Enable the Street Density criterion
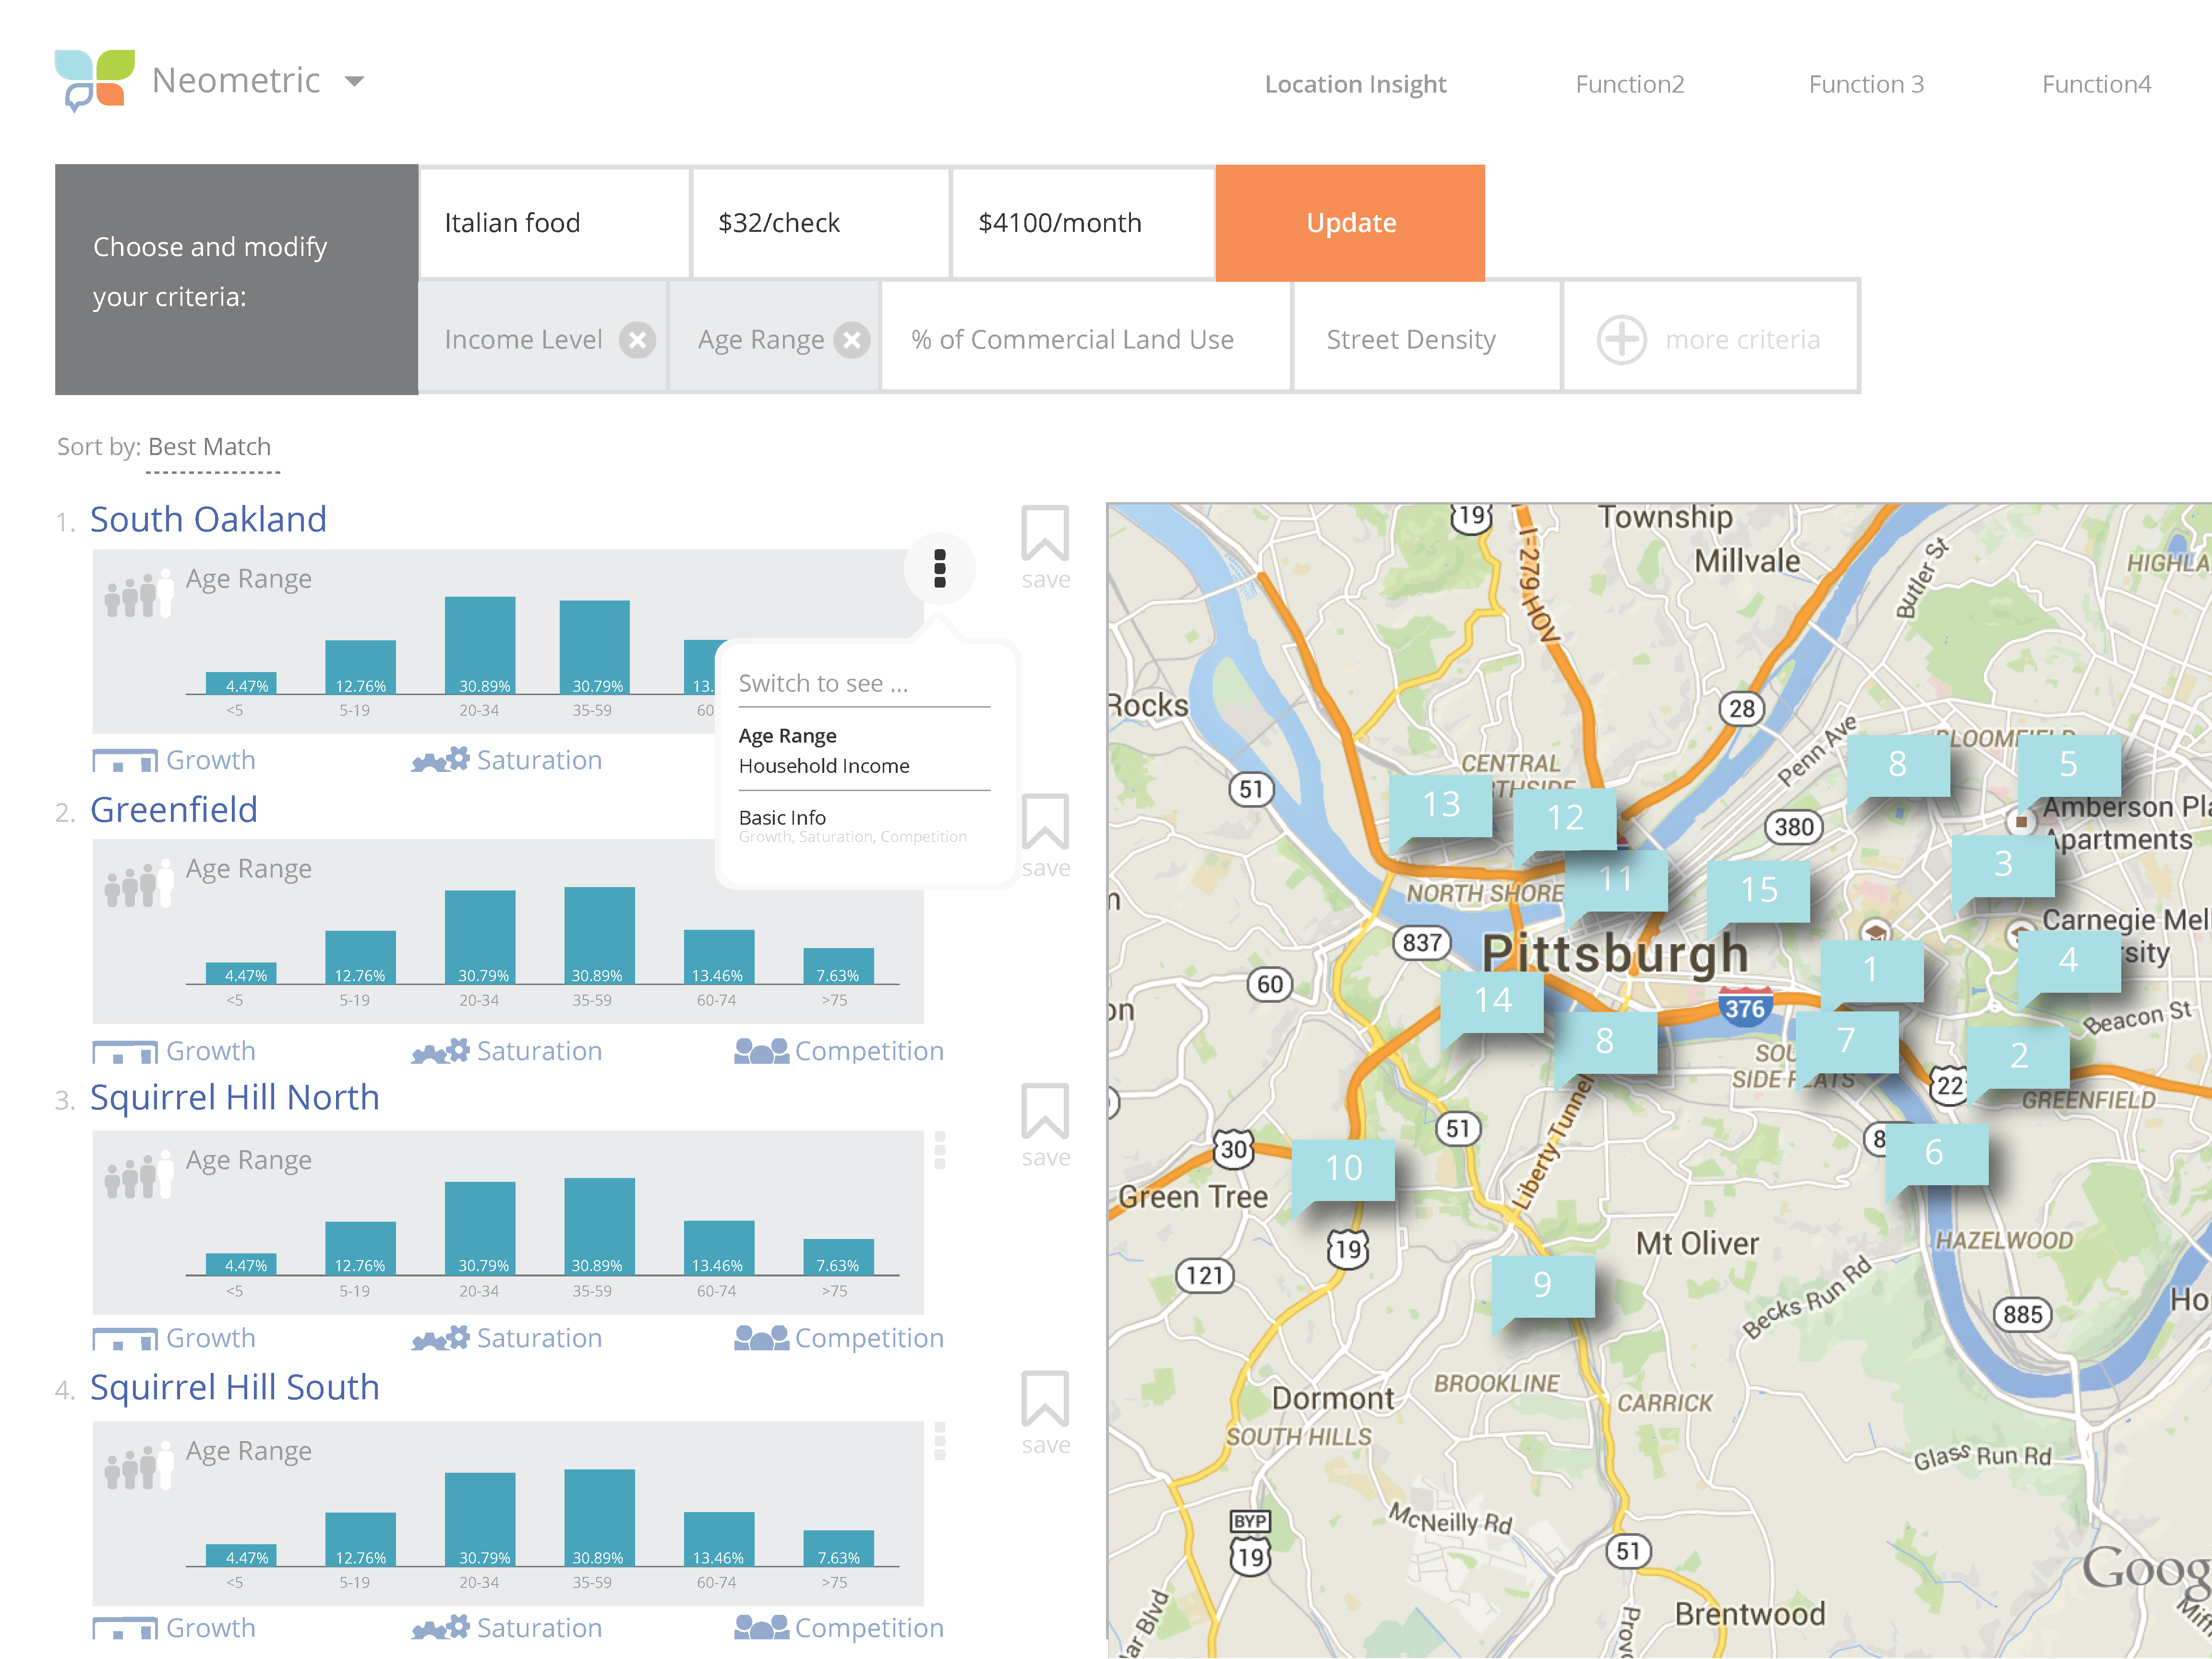The height and width of the screenshot is (1659, 2212). (x=1410, y=340)
